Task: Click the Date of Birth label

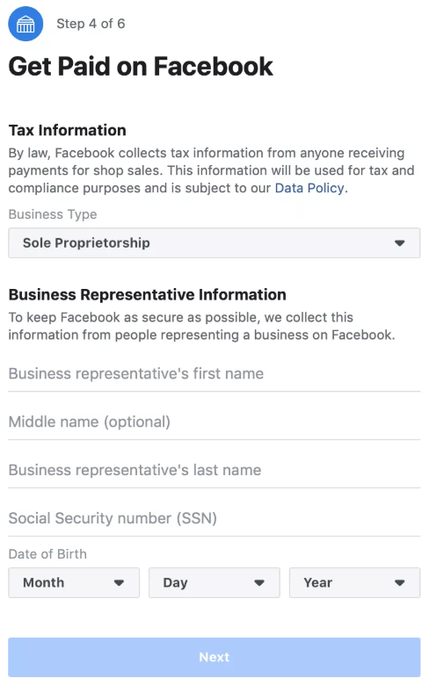Action: coord(47,554)
